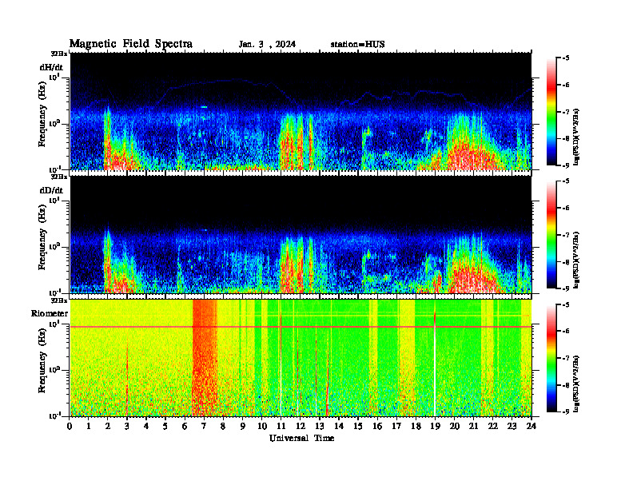Select the date text "Jan. 3, 2024"
This screenshot has width=633, height=489.
267,45
